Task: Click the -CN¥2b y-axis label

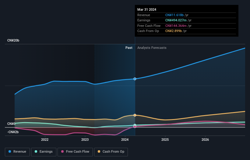Action: [x=13, y=132]
